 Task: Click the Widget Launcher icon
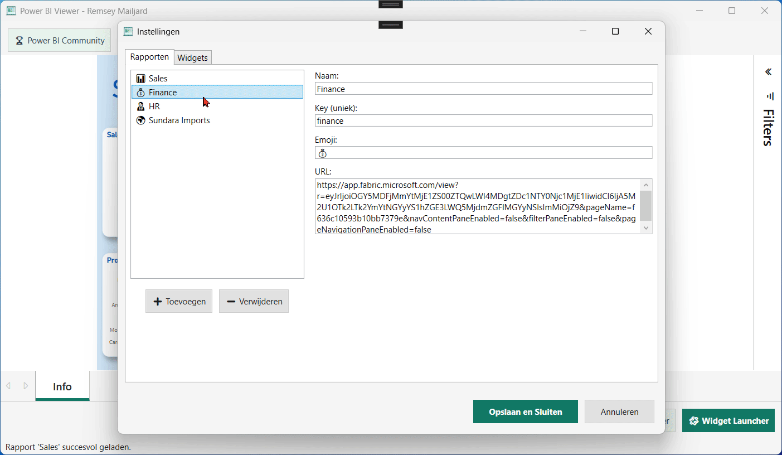694,421
